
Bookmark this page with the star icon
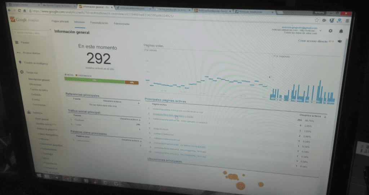[316, 20]
